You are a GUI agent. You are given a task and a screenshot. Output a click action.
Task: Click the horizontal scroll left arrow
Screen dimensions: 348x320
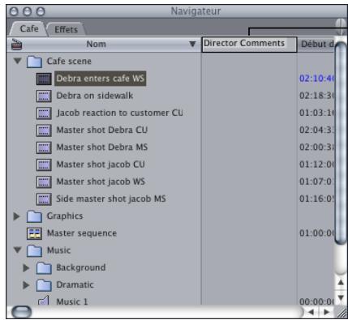[x=311, y=312]
